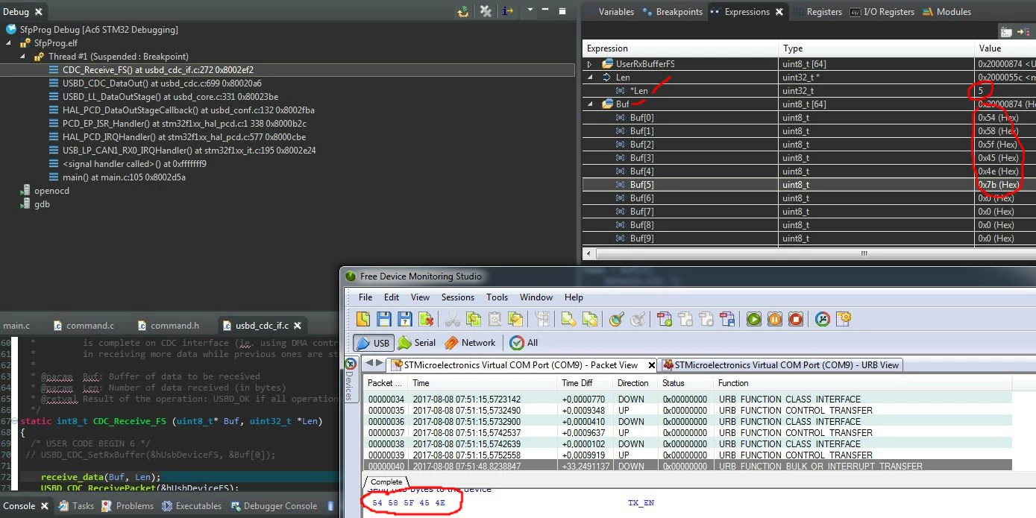
Task: Select packet 00000040 row
Action: tap(687, 467)
